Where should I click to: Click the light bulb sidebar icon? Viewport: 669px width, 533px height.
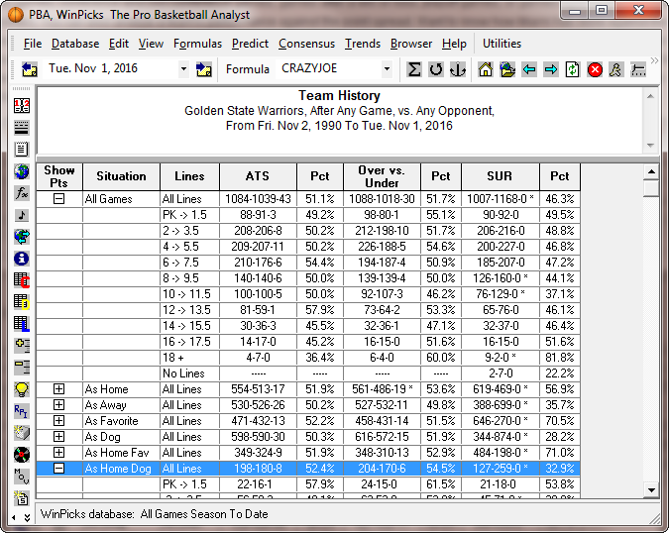(22, 389)
